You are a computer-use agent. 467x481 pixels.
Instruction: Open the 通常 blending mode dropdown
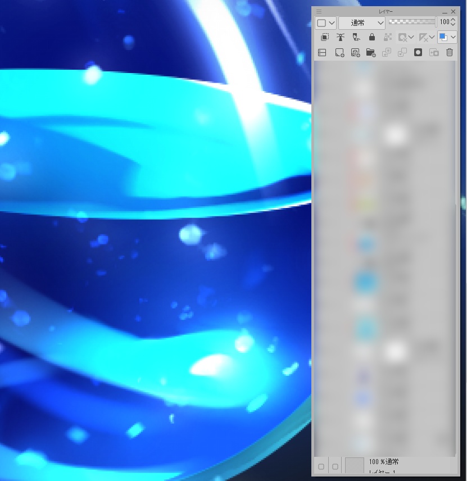pyautogui.click(x=362, y=23)
